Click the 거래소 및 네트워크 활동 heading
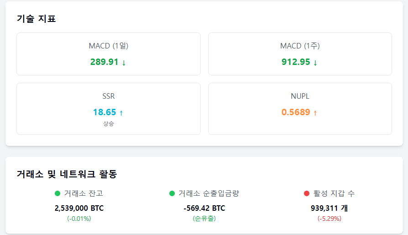Viewport: 408px width, 235px height. (x=67, y=174)
